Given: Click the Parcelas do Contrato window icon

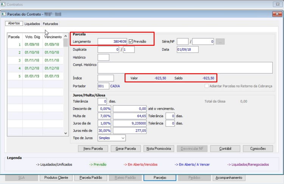Looking at the screenshot, I should (3, 14).
